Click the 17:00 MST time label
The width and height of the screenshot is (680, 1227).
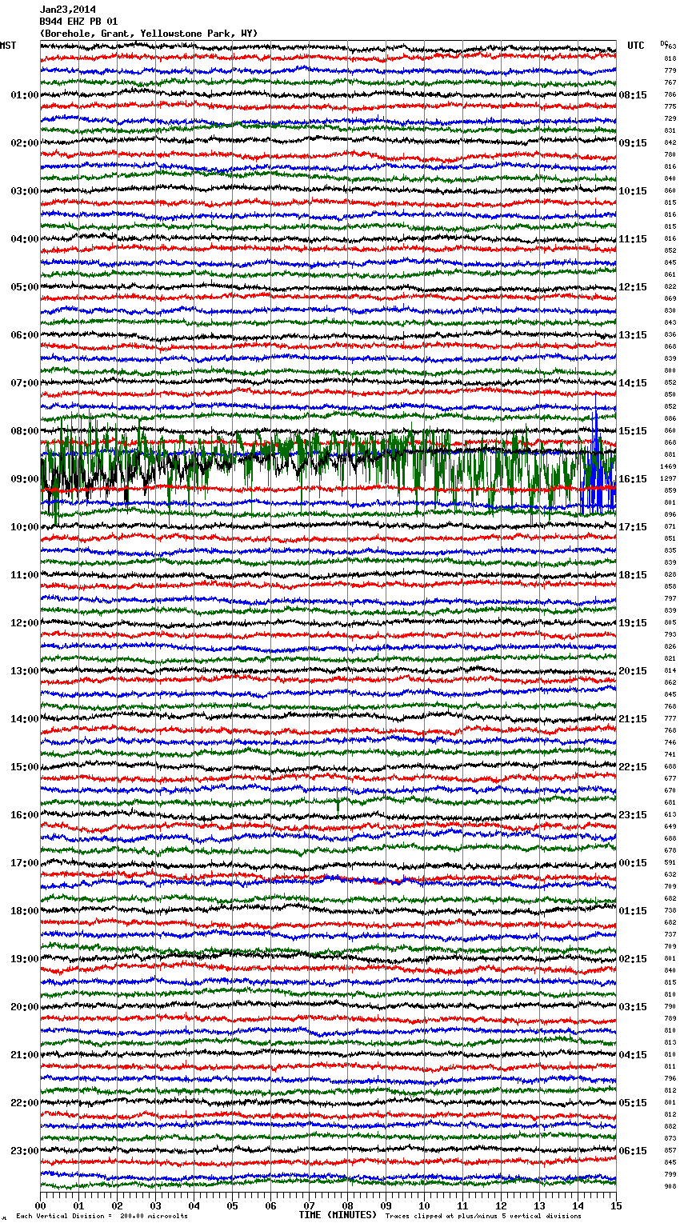[25, 863]
